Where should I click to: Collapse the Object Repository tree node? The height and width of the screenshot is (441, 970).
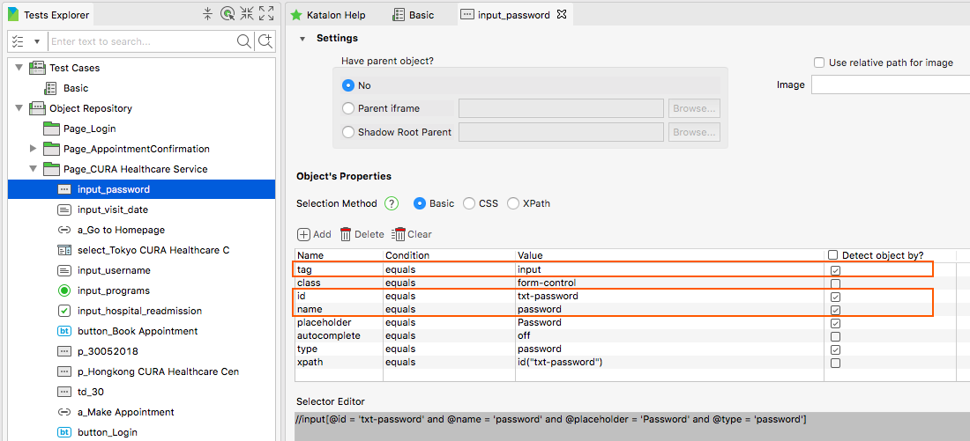tap(19, 108)
